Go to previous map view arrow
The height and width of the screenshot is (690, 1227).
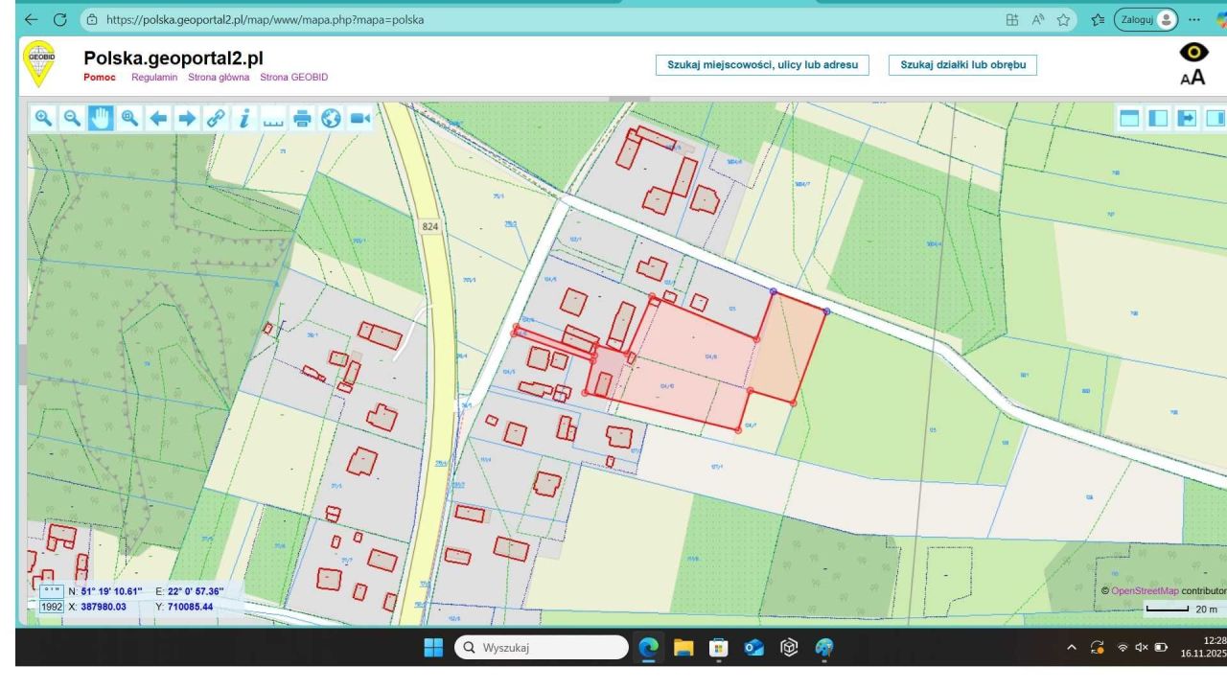pyautogui.click(x=158, y=118)
